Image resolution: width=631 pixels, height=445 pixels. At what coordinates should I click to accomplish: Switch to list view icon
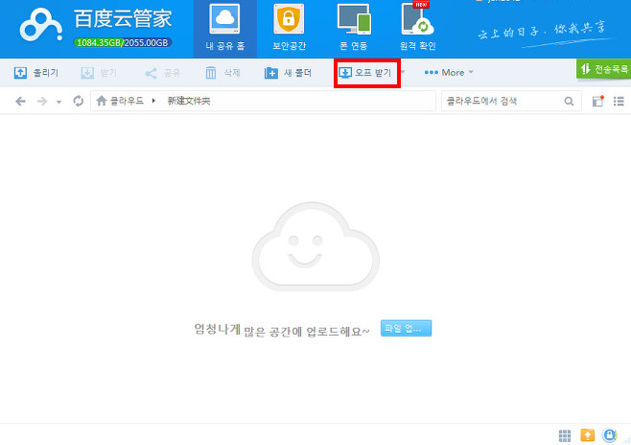[x=619, y=101]
